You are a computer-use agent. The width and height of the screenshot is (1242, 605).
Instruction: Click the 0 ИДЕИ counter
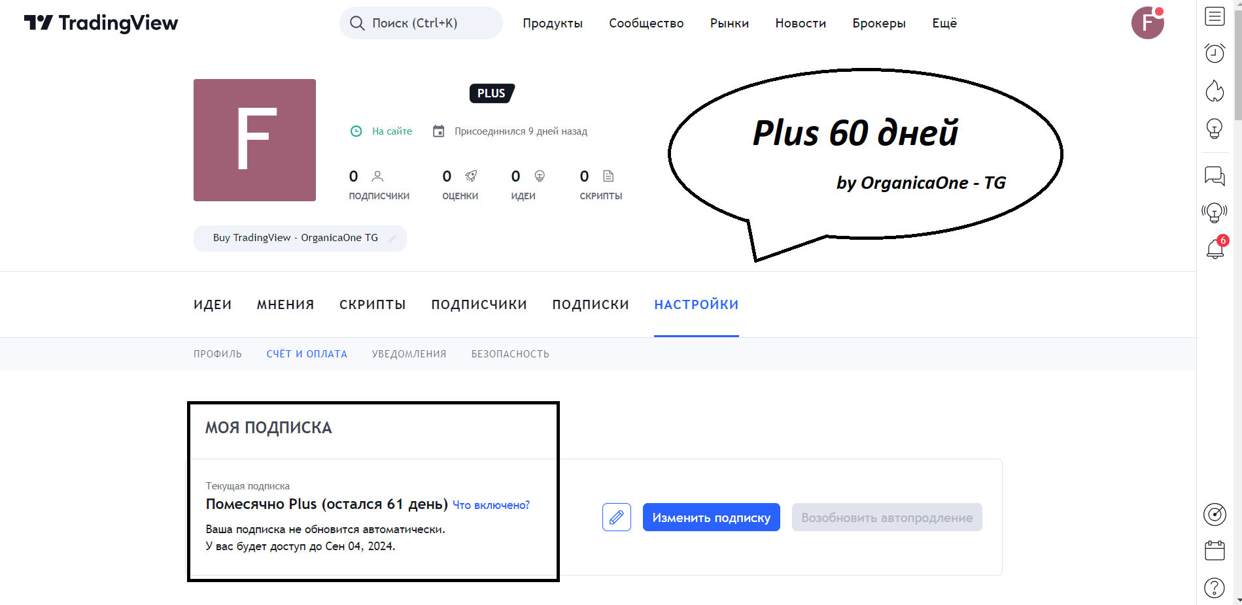pos(528,185)
